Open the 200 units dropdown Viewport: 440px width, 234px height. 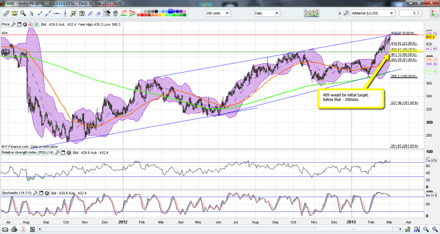tap(225, 12)
